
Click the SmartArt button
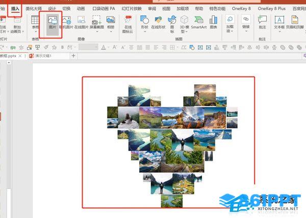pos(199,22)
